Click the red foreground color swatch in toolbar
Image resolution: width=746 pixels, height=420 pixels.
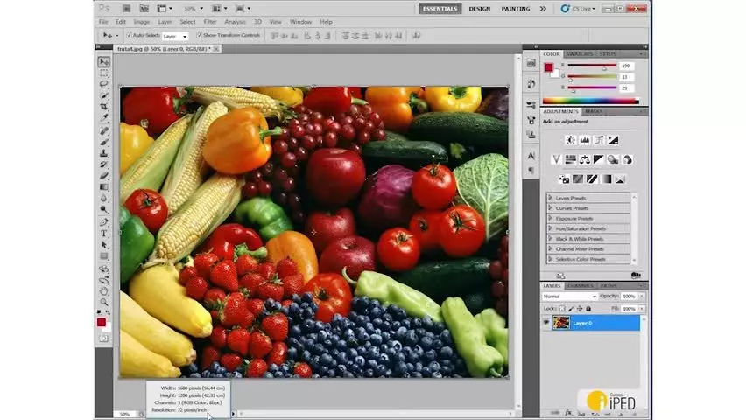click(101, 323)
